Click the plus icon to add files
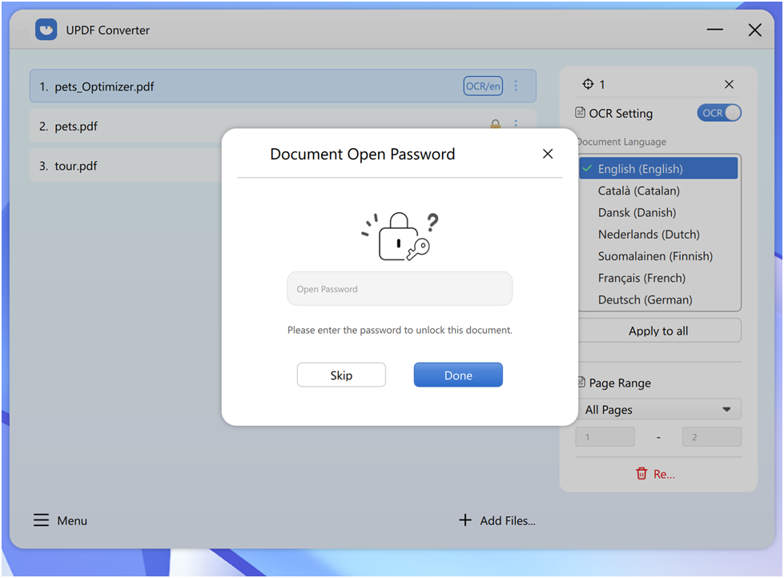The image size is (784, 578). (x=465, y=520)
